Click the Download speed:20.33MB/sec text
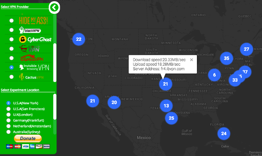This screenshot has width=262, height=156. pos(159,60)
